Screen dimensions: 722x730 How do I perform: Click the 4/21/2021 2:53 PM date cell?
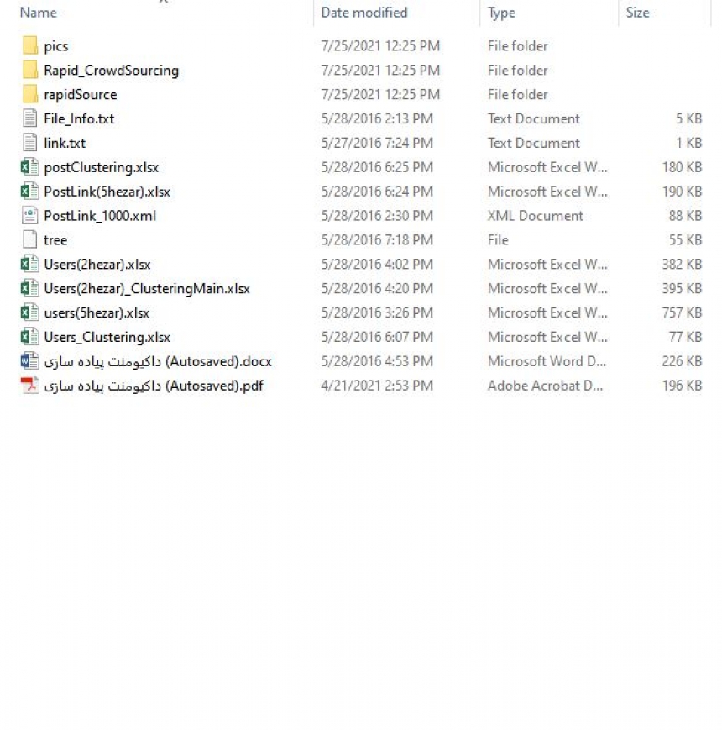coord(377,386)
